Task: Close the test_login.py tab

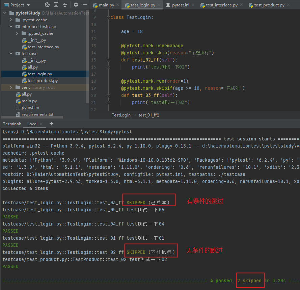Action: point(159,5)
